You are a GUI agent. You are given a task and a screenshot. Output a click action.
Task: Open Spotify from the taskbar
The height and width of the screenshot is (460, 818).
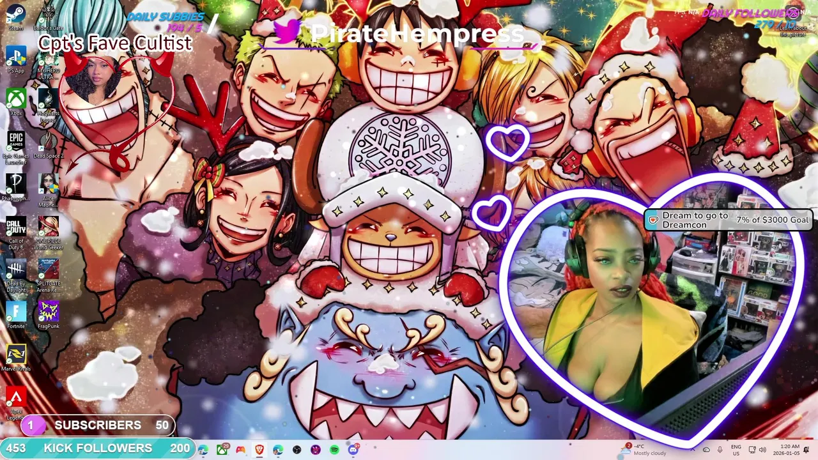click(334, 450)
